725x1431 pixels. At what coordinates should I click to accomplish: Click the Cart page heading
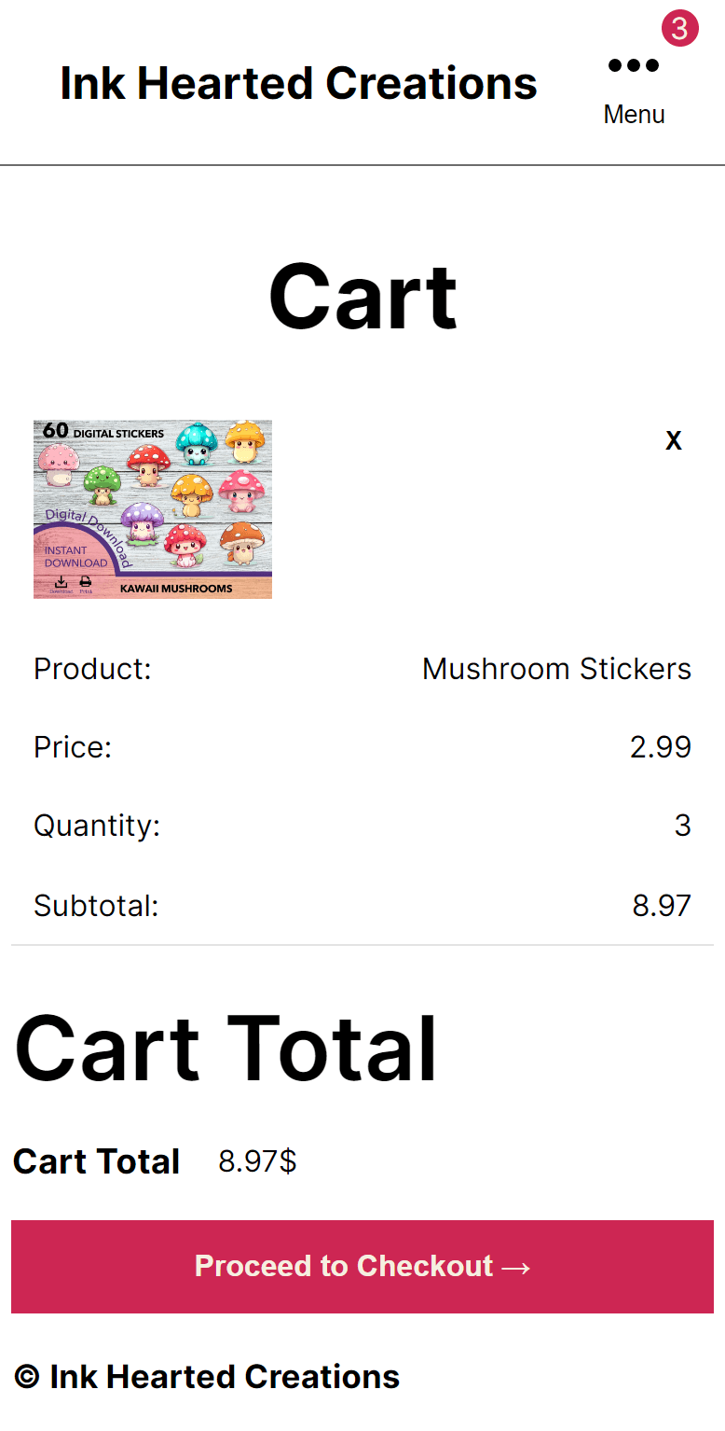(362, 295)
